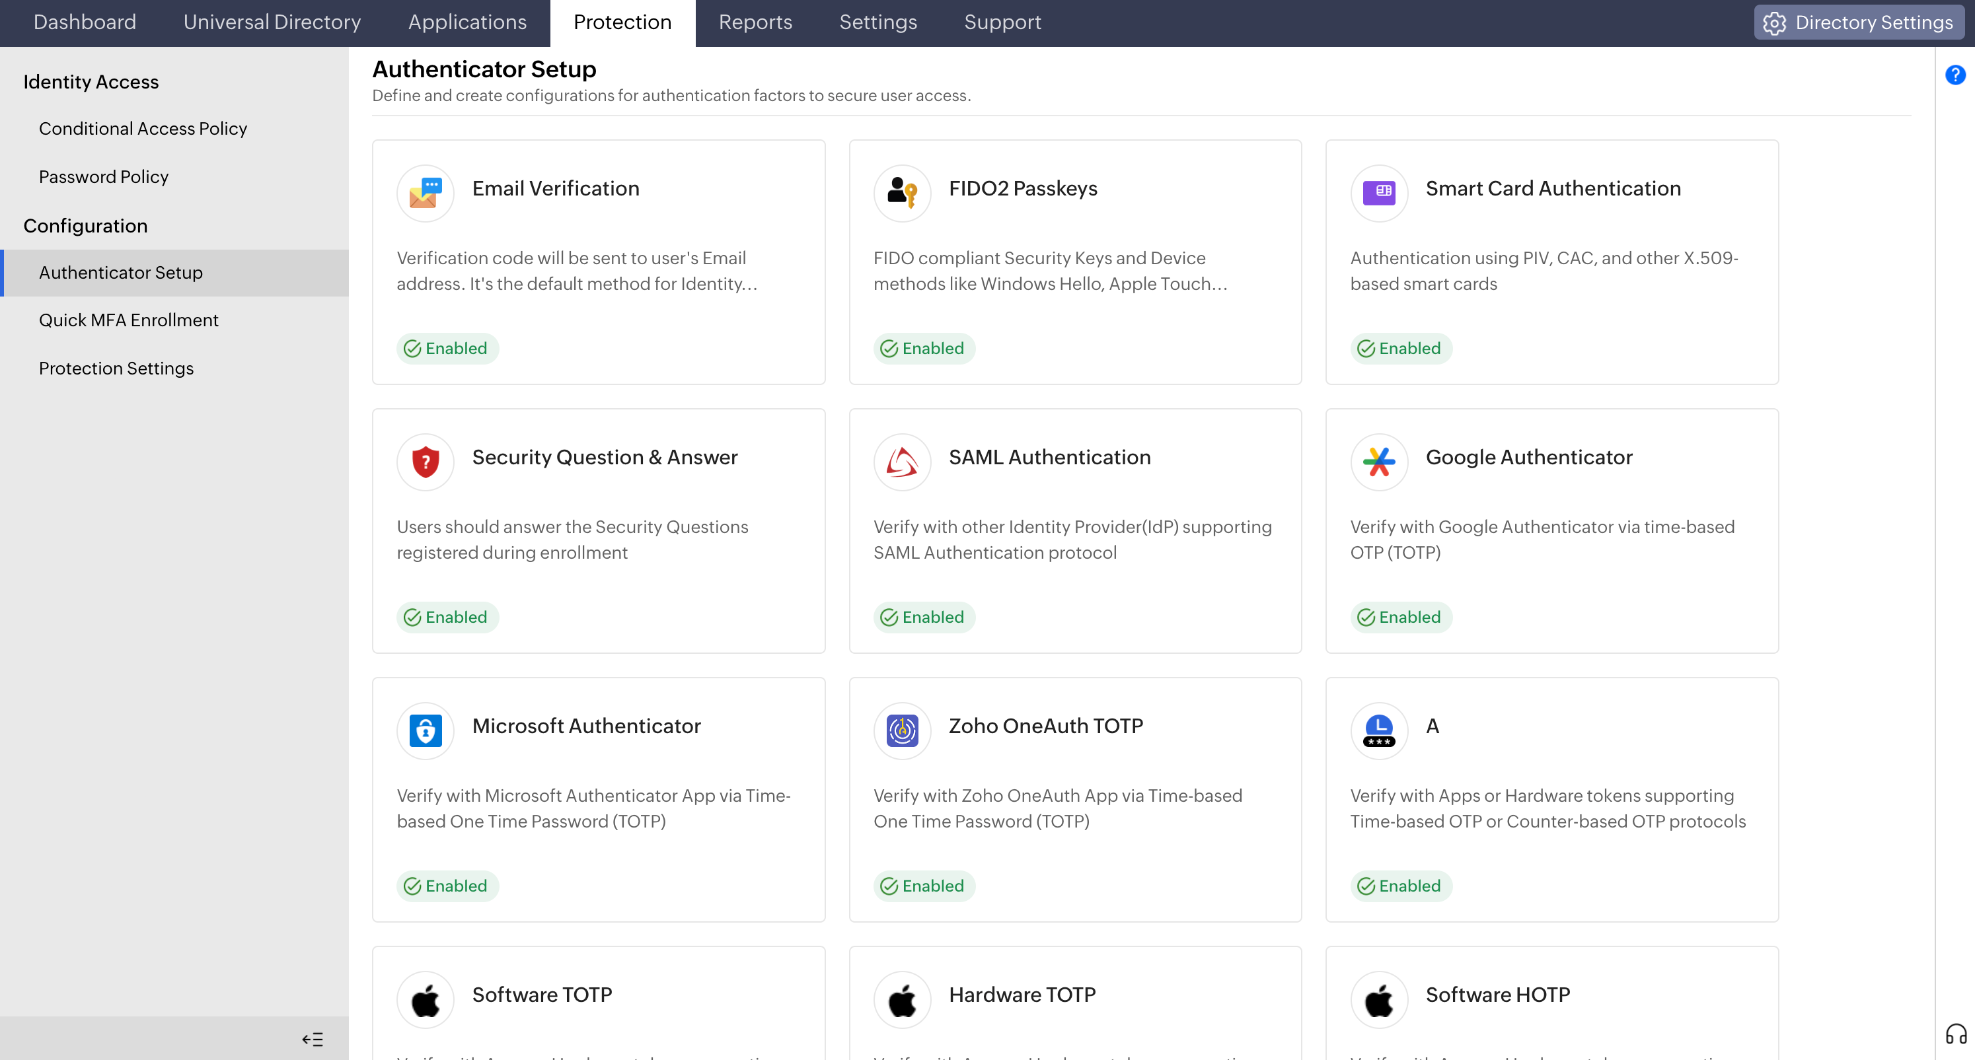Open the Hardware TOTP card title

tap(1022, 995)
